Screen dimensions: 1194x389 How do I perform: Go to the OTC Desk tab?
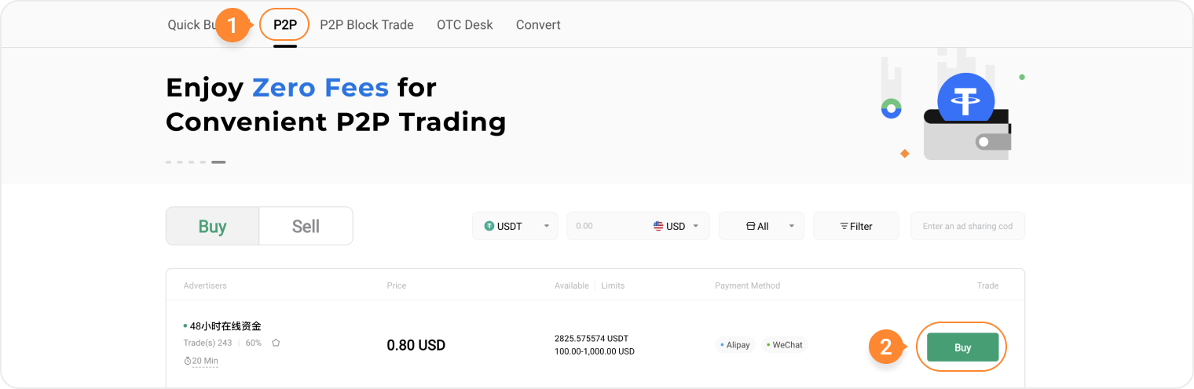coord(465,24)
